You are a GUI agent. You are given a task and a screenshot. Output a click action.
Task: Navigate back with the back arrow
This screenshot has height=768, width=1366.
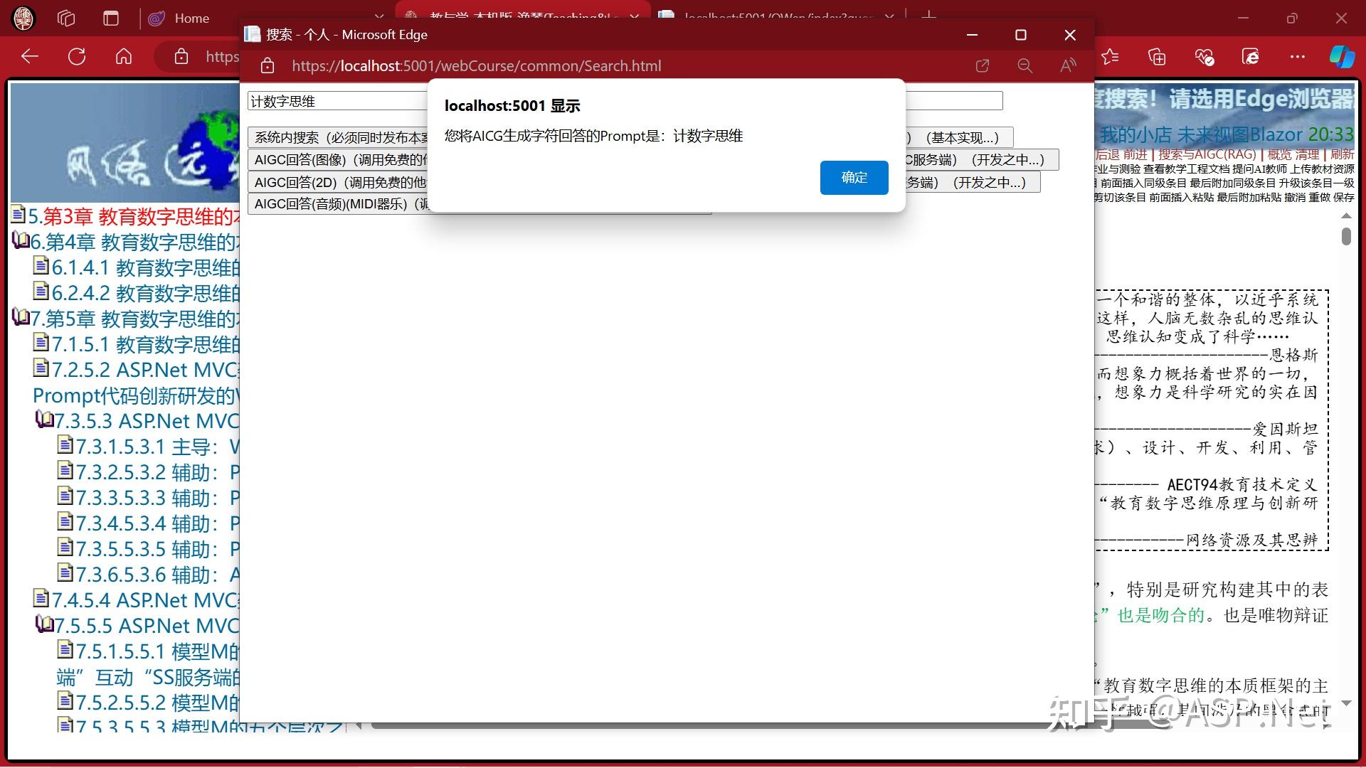(x=28, y=57)
